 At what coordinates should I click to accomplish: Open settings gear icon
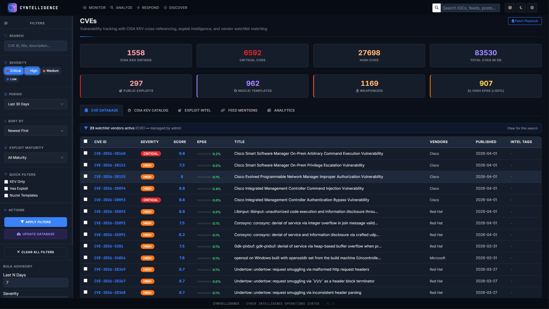(532, 8)
